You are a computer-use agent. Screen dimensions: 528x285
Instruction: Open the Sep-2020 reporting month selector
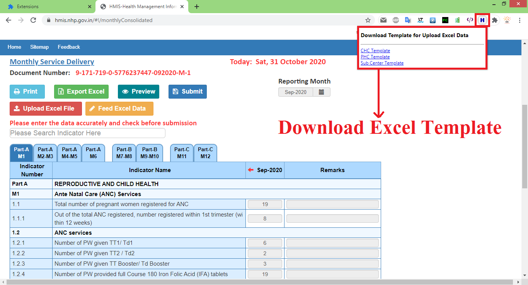pos(296,92)
